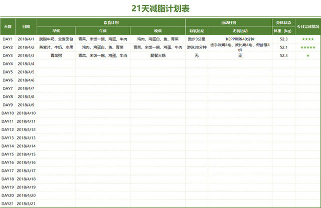Click DAY3 lunch cell '青菜、米饭一碗、鸡蛋、牛肉'

tap(103, 55)
